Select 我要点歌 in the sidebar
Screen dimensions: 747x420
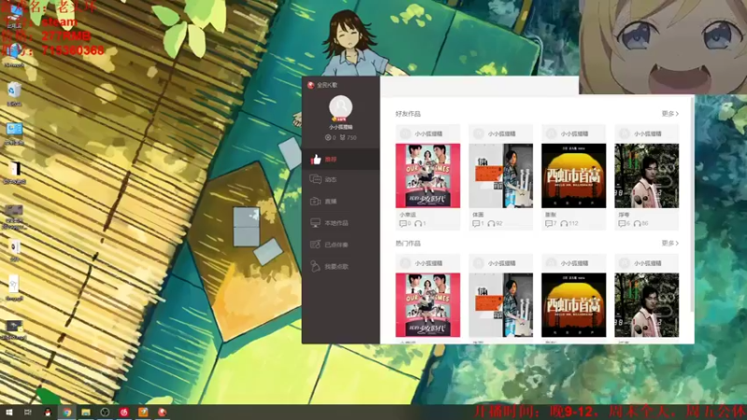click(341, 267)
